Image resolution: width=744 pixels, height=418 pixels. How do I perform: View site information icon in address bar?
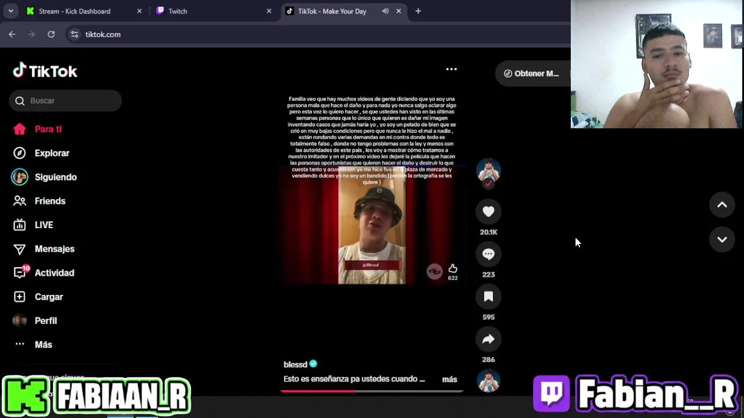coord(74,34)
